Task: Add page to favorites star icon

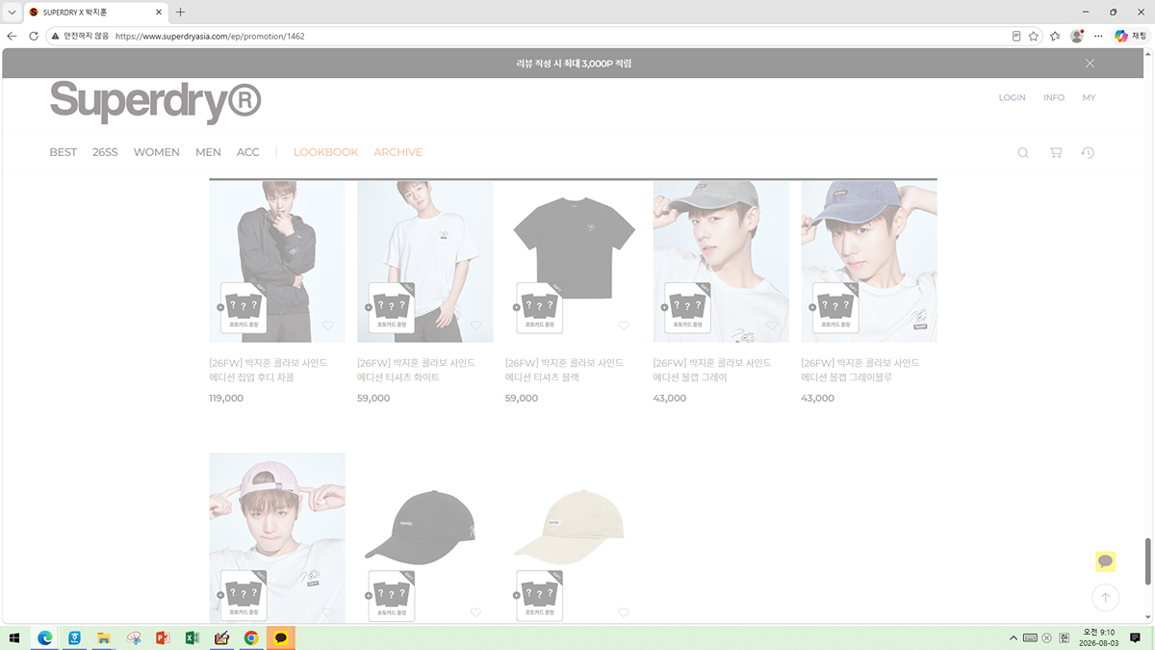Action: click(x=1034, y=36)
